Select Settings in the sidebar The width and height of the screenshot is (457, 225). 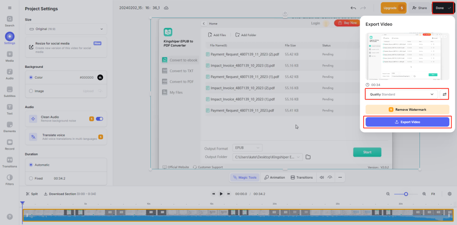click(x=10, y=38)
